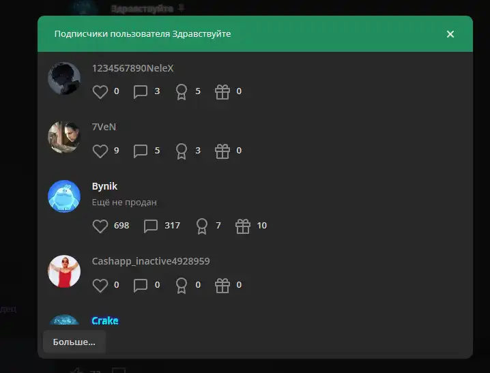Click Bynik's blue frog avatar
The image size is (490, 373).
tap(64, 196)
